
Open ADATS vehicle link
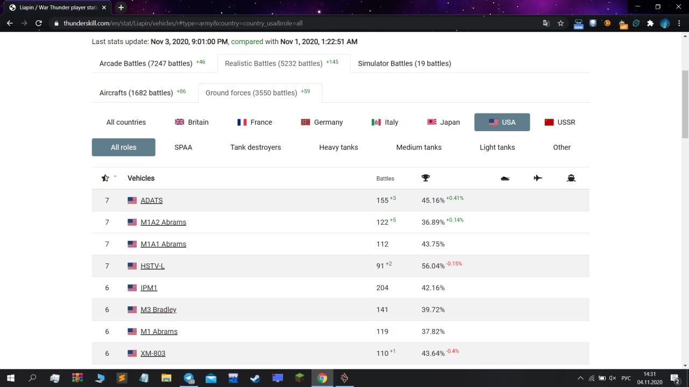pyautogui.click(x=151, y=200)
